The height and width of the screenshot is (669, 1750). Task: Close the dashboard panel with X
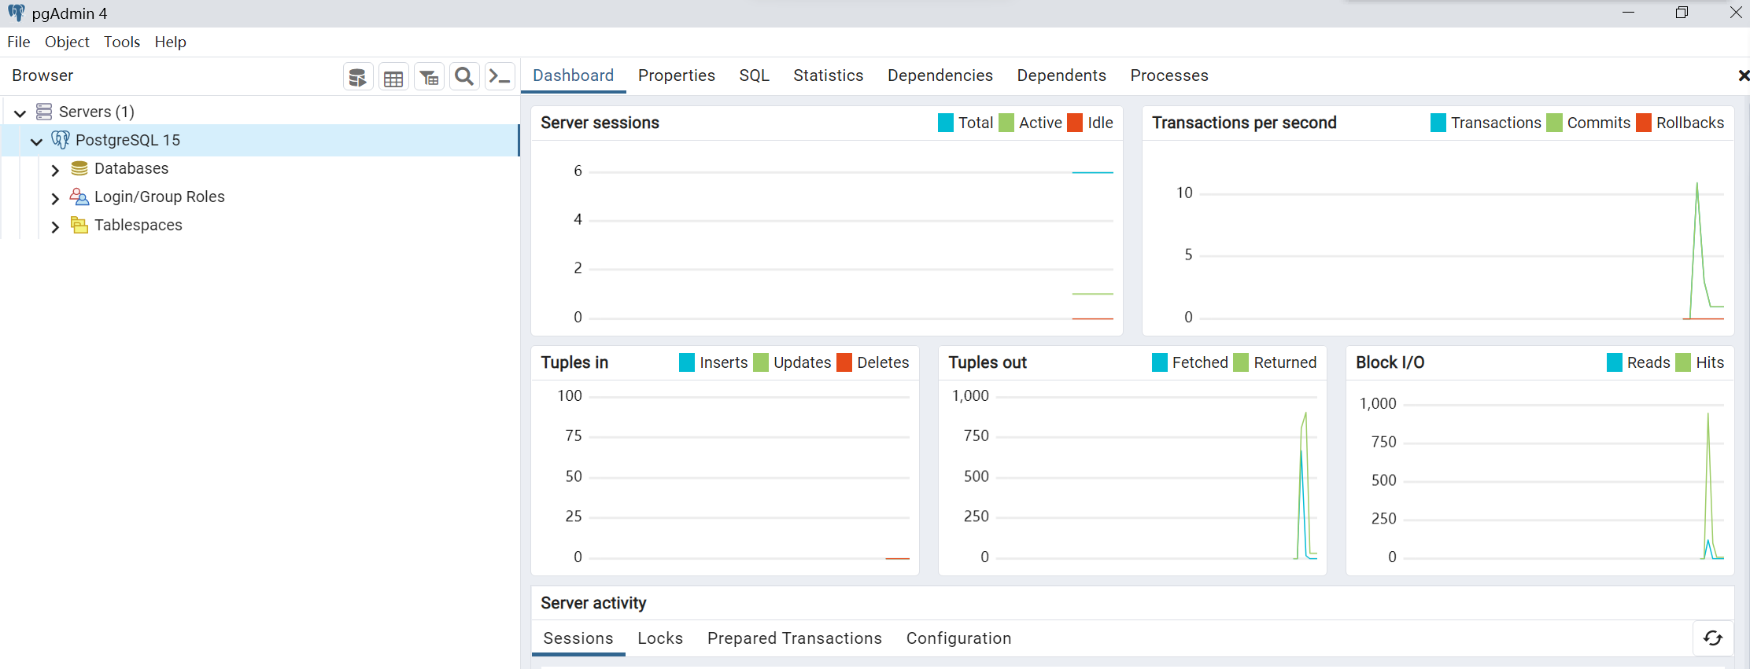click(1743, 75)
